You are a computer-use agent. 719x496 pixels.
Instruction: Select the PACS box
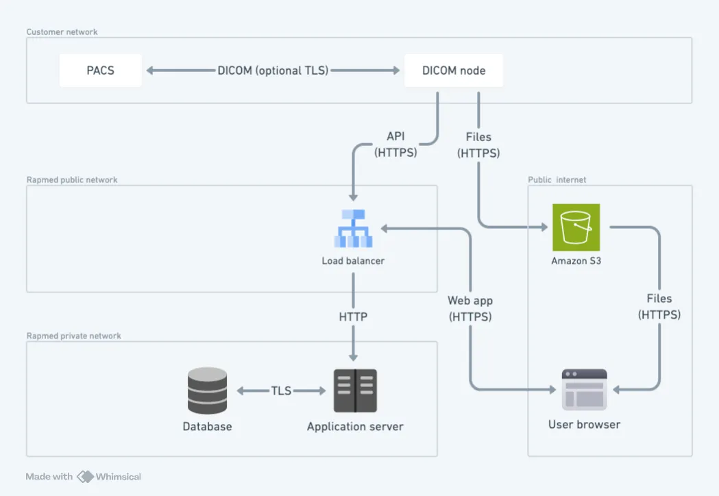click(101, 71)
